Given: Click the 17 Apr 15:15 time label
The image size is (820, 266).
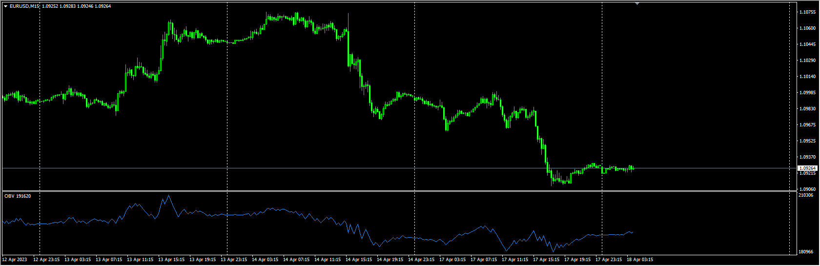Looking at the screenshot, I should [546, 260].
